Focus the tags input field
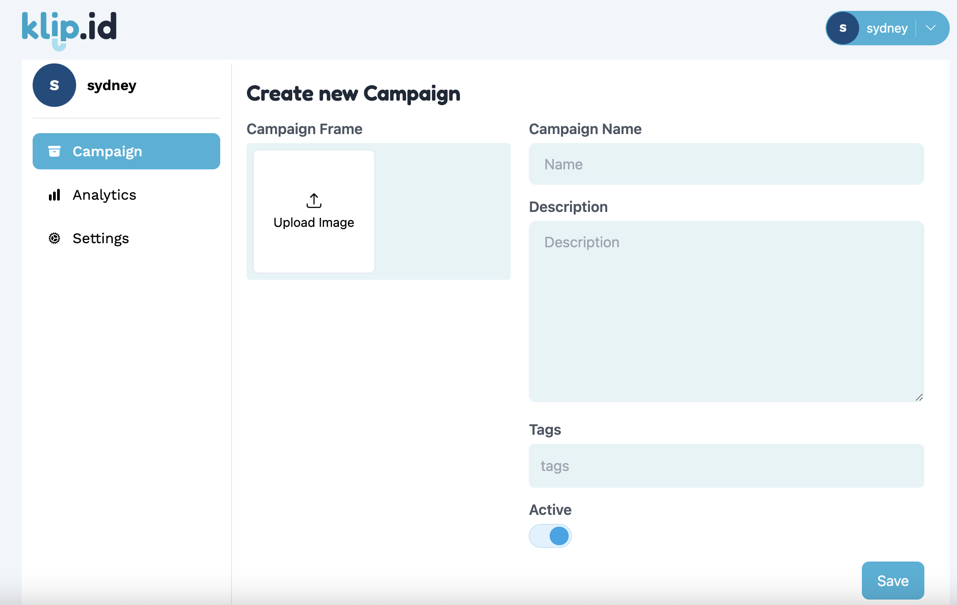 point(726,466)
